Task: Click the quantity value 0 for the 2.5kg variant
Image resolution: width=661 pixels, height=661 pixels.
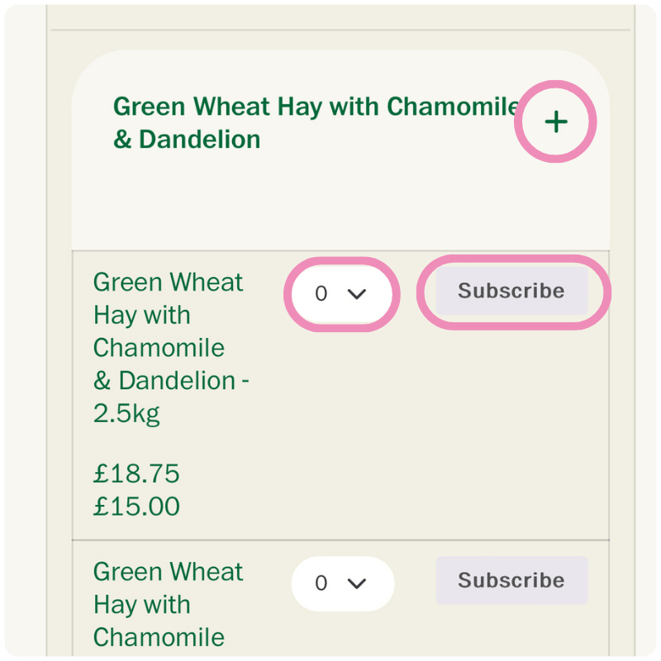Action: [x=321, y=294]
